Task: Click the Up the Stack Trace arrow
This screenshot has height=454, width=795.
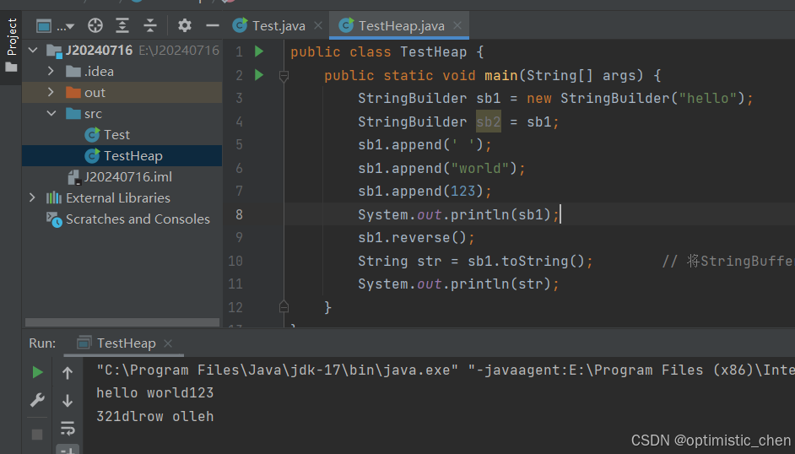Action: click(x=68, y=374)
